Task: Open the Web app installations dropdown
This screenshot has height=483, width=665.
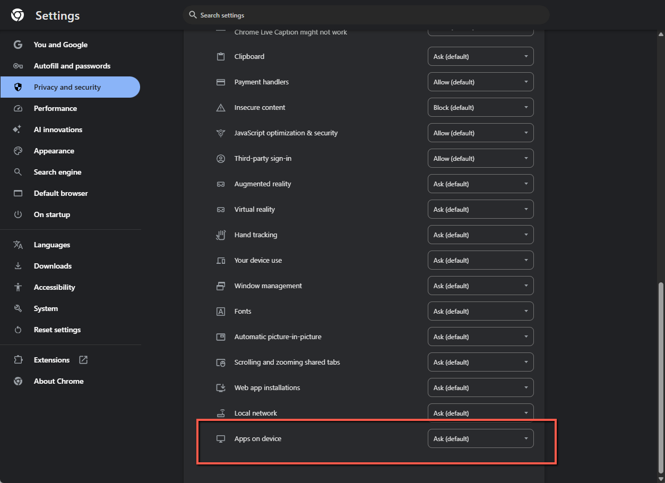Action: pyautogui.click(x=480, y=387)
